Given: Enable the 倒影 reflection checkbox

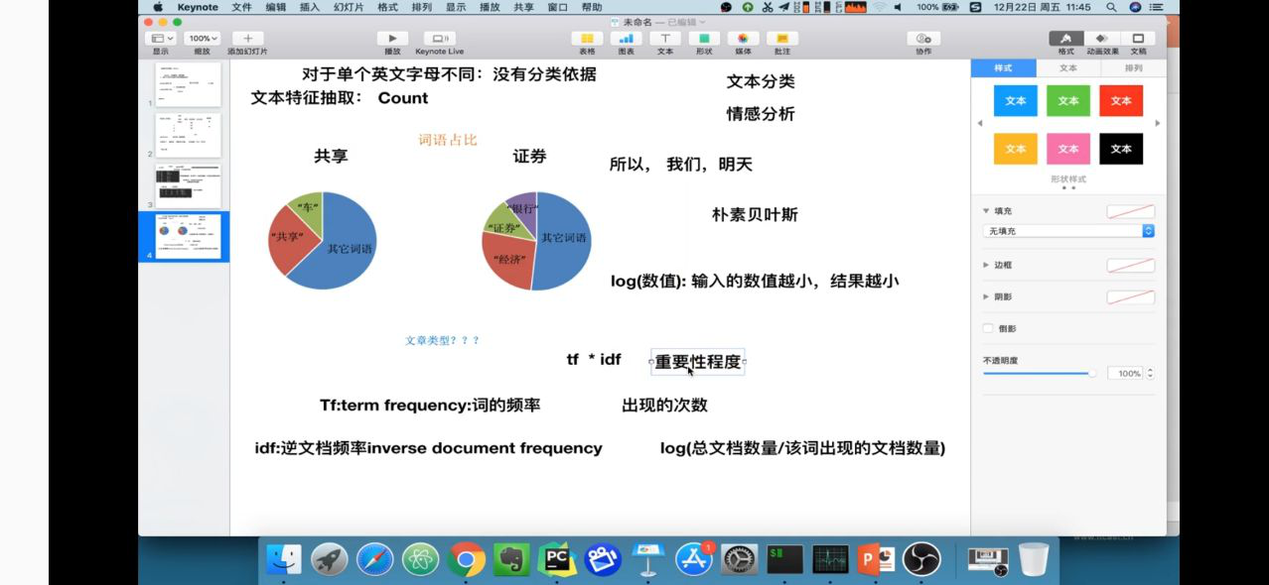Looking at the screenshot, I should pos(988,328).
